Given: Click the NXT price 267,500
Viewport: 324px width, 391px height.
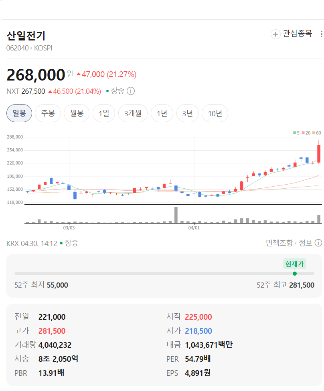Looking at the screenshot, I should pos(33,91).
